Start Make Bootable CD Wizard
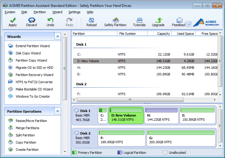 [x=34, y=89]
